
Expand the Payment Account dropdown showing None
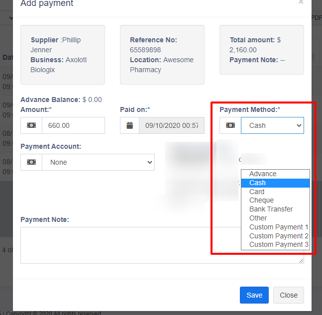[98, 162]
